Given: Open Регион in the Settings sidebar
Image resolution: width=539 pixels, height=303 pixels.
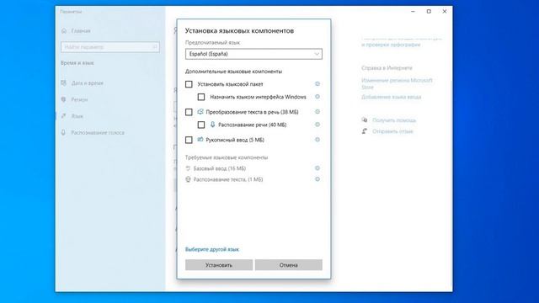Looking at the screenshot, I should pyautogui.click(x=79, y=99).
